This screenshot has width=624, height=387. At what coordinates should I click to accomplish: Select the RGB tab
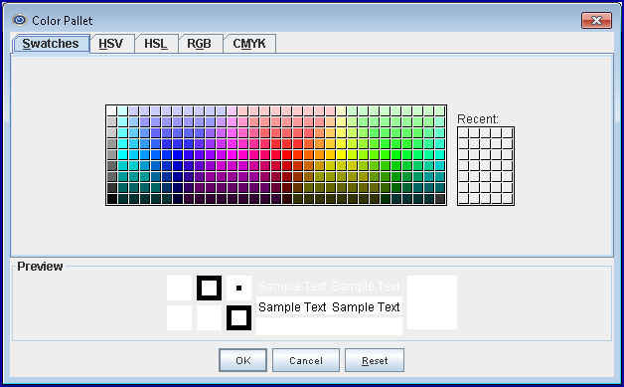click(x=199, y=44)
